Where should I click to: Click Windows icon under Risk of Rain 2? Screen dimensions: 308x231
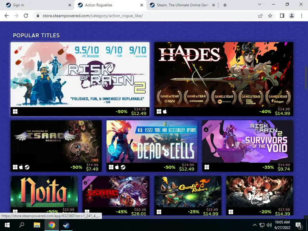click(15, 112)
